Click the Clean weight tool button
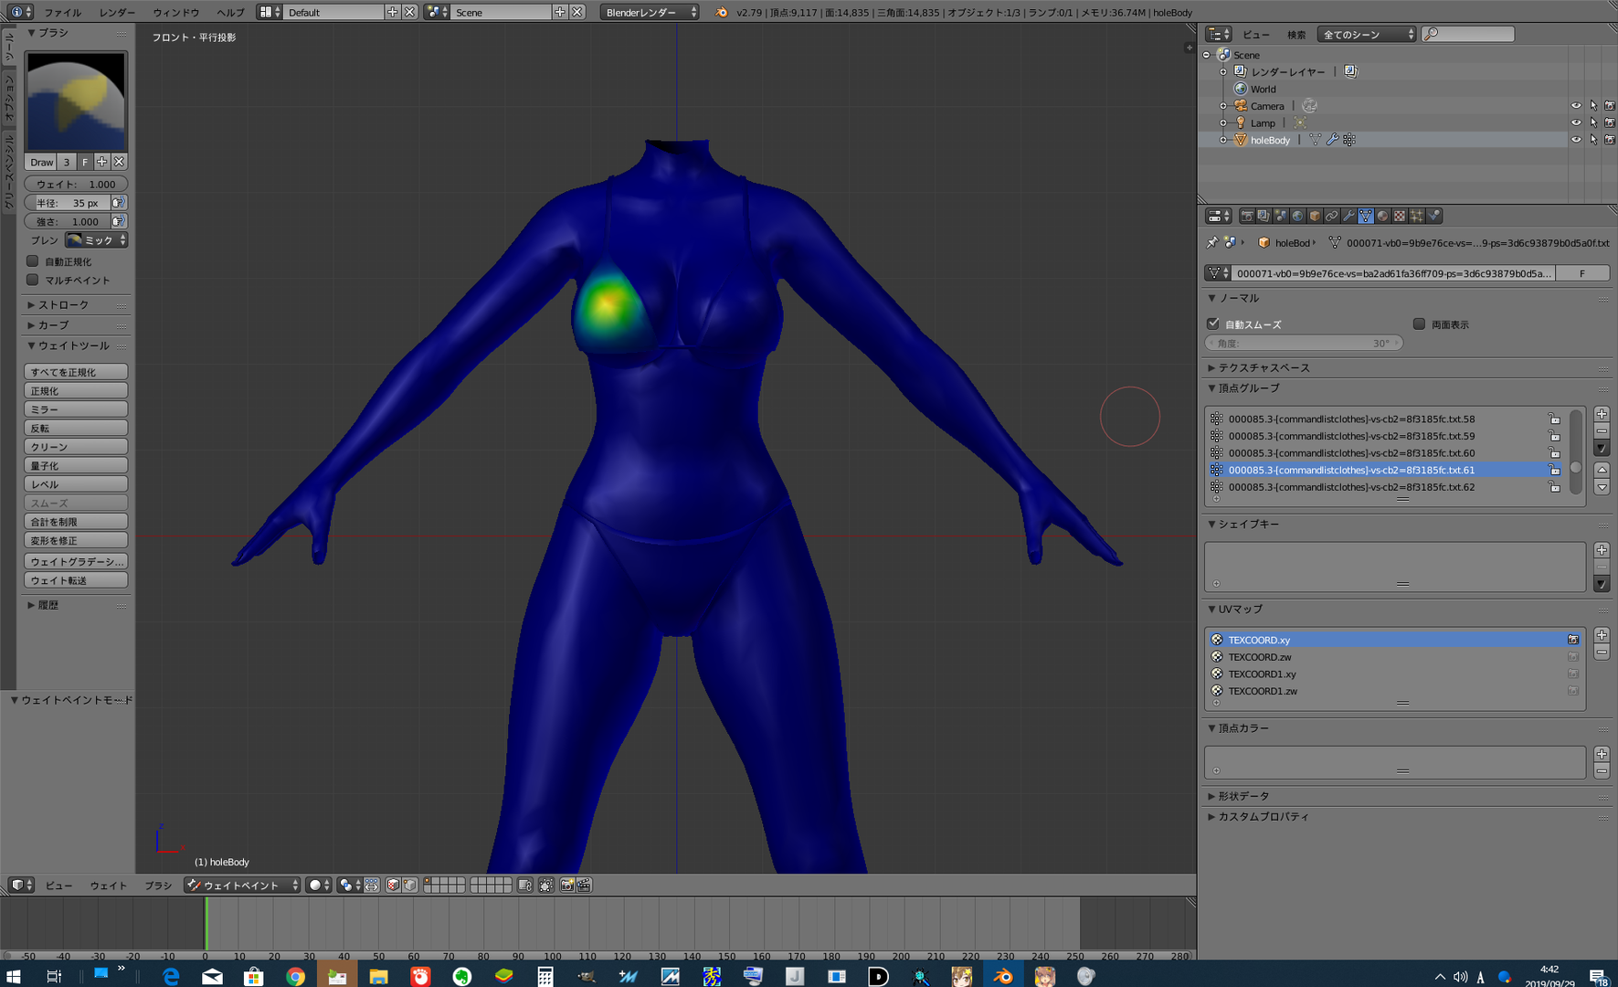 tap(76, 447)
